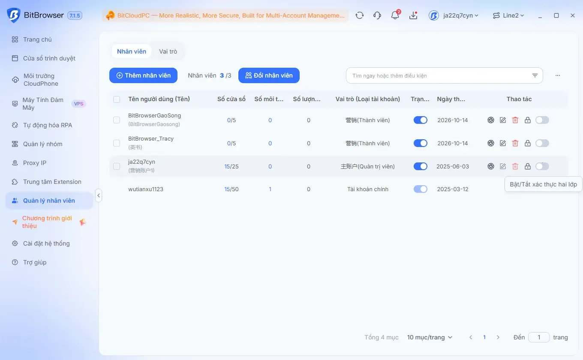
Task: Click the lock icon for BitBrowser_Tracy
Action: tap(528, 143)
